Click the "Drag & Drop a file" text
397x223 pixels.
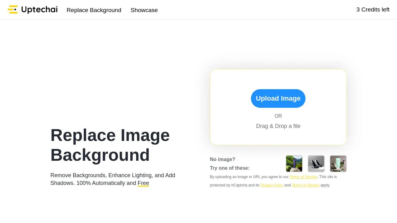[278, 126]
